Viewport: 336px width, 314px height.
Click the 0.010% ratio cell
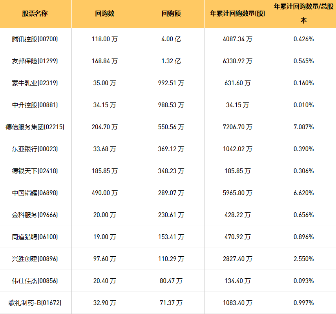click(x=304, y=105)
